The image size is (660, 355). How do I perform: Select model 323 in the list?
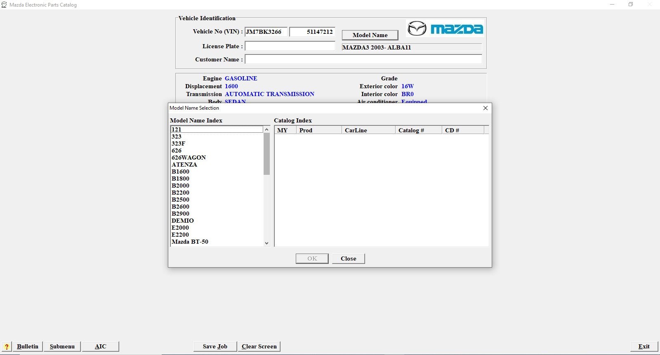[x=217, y=136]
